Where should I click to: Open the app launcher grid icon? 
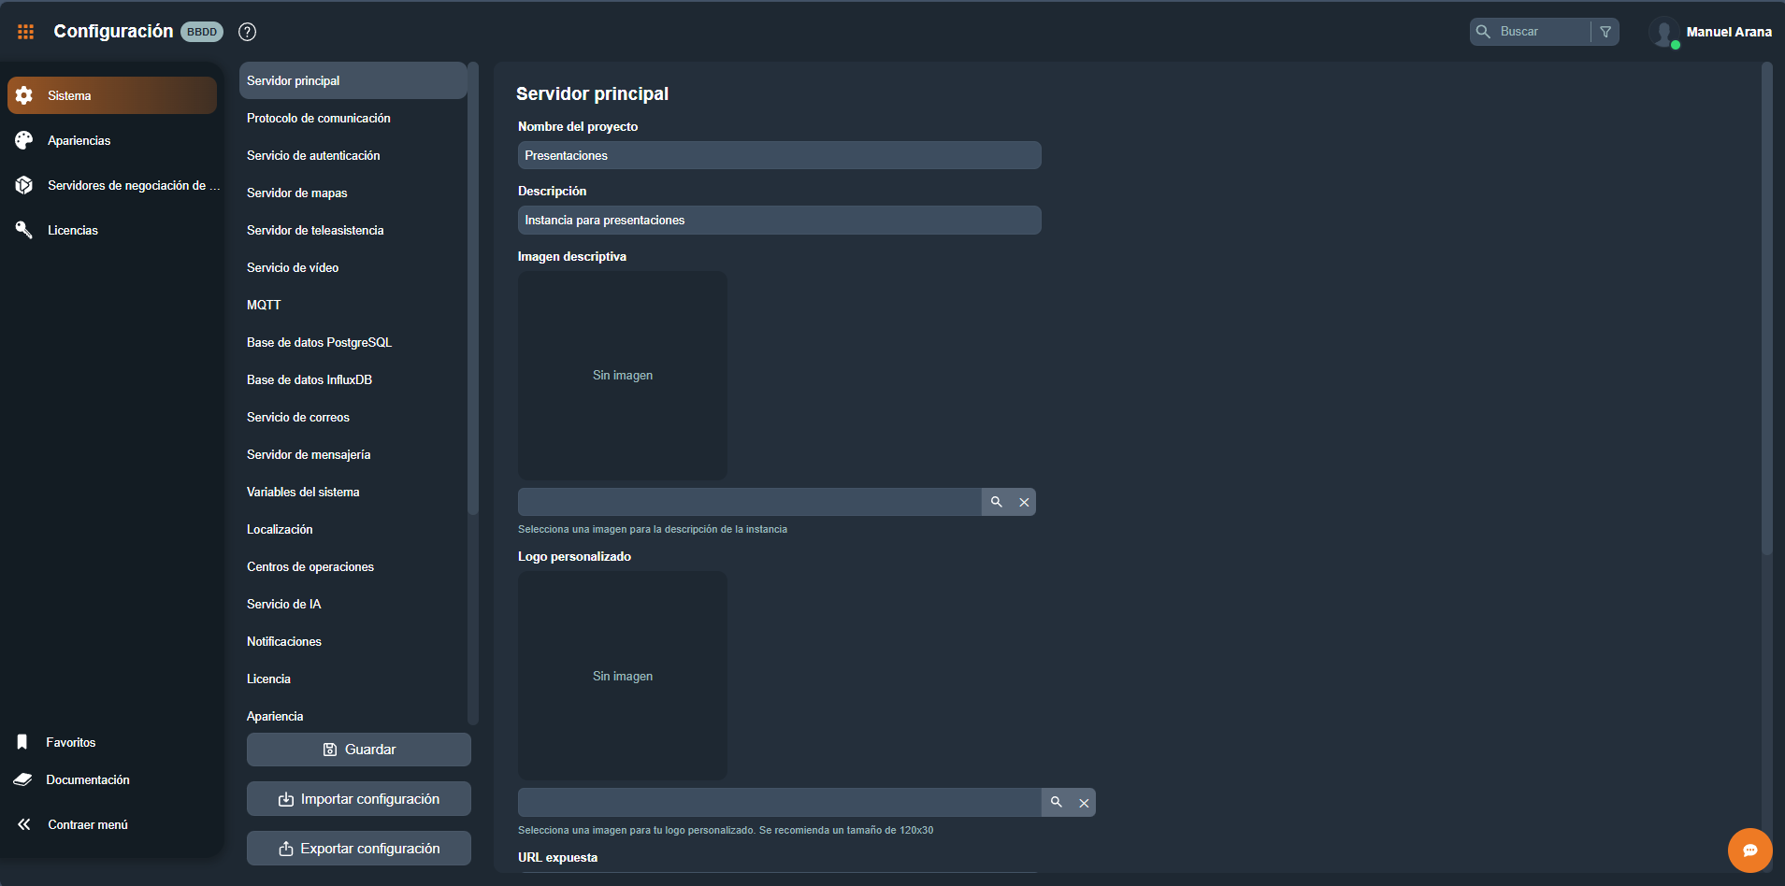pos(25,31)
